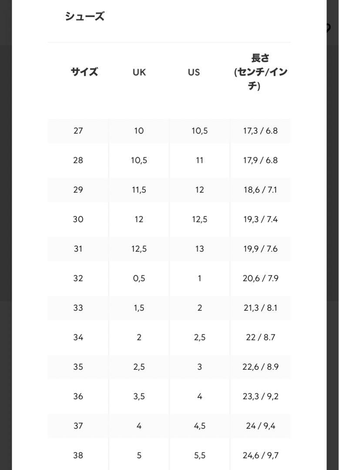Select size 38 row label
Viewport: 339px width, 470px height.
(x=78, y=456)
